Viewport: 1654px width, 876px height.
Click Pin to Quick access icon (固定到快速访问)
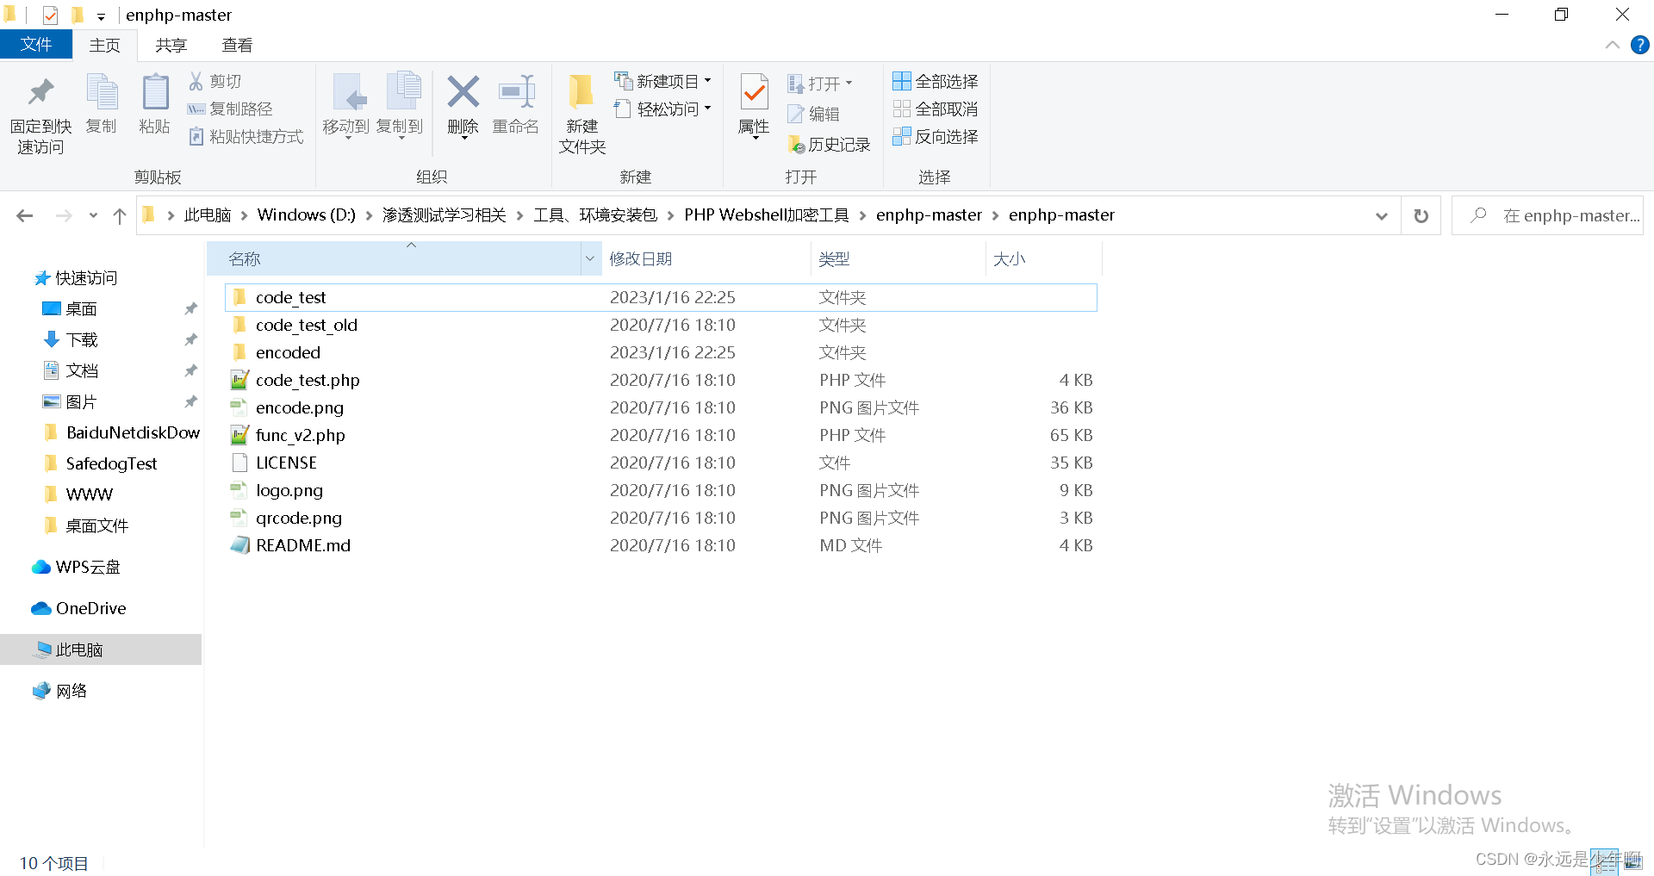coord(40,93)
